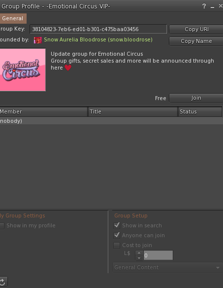Viewport: 223px width, 288px height.
Task: Enable the Cost to join checkbox
Action: coord(117,246)
